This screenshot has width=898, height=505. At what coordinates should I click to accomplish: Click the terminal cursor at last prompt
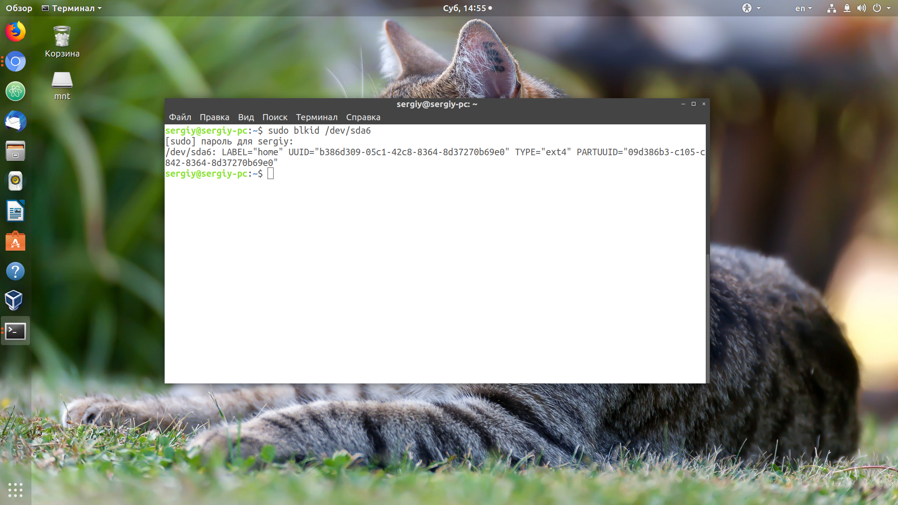[270, 173]
